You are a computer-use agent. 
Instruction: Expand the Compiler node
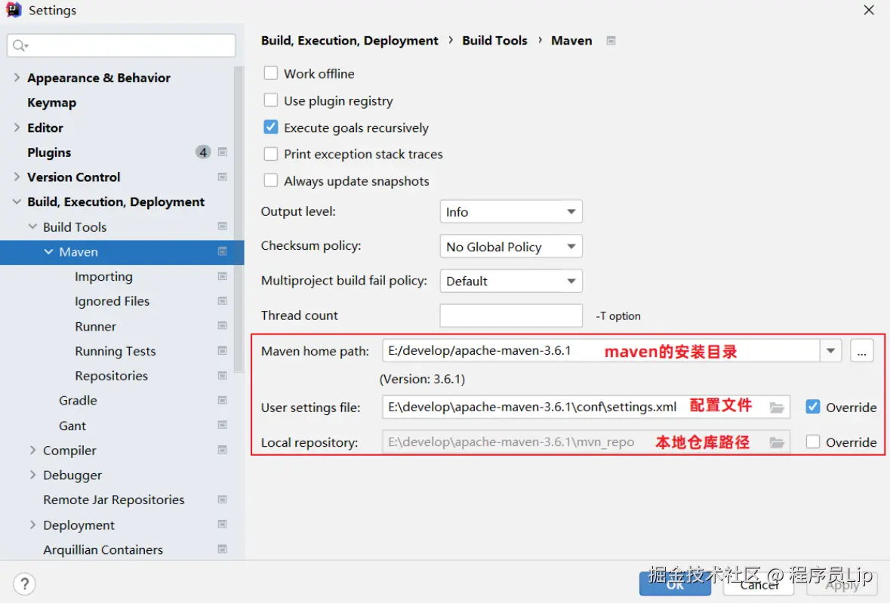click(32, 450)
